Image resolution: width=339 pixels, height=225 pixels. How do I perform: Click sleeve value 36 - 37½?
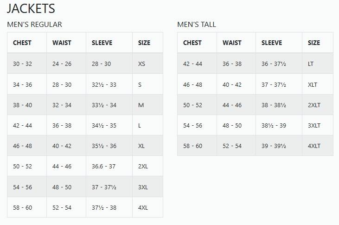274,64
